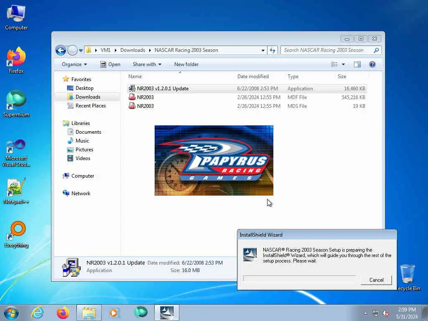Select the NR2003 v1.2.0.1 Update file

(247, 89)
